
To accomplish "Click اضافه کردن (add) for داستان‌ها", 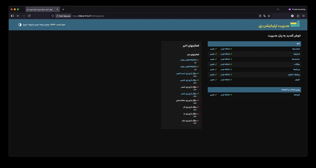I will [x=226, y=59].
